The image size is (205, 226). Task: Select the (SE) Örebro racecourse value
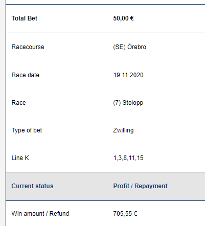pyautogui.click(x=130, y=47)
